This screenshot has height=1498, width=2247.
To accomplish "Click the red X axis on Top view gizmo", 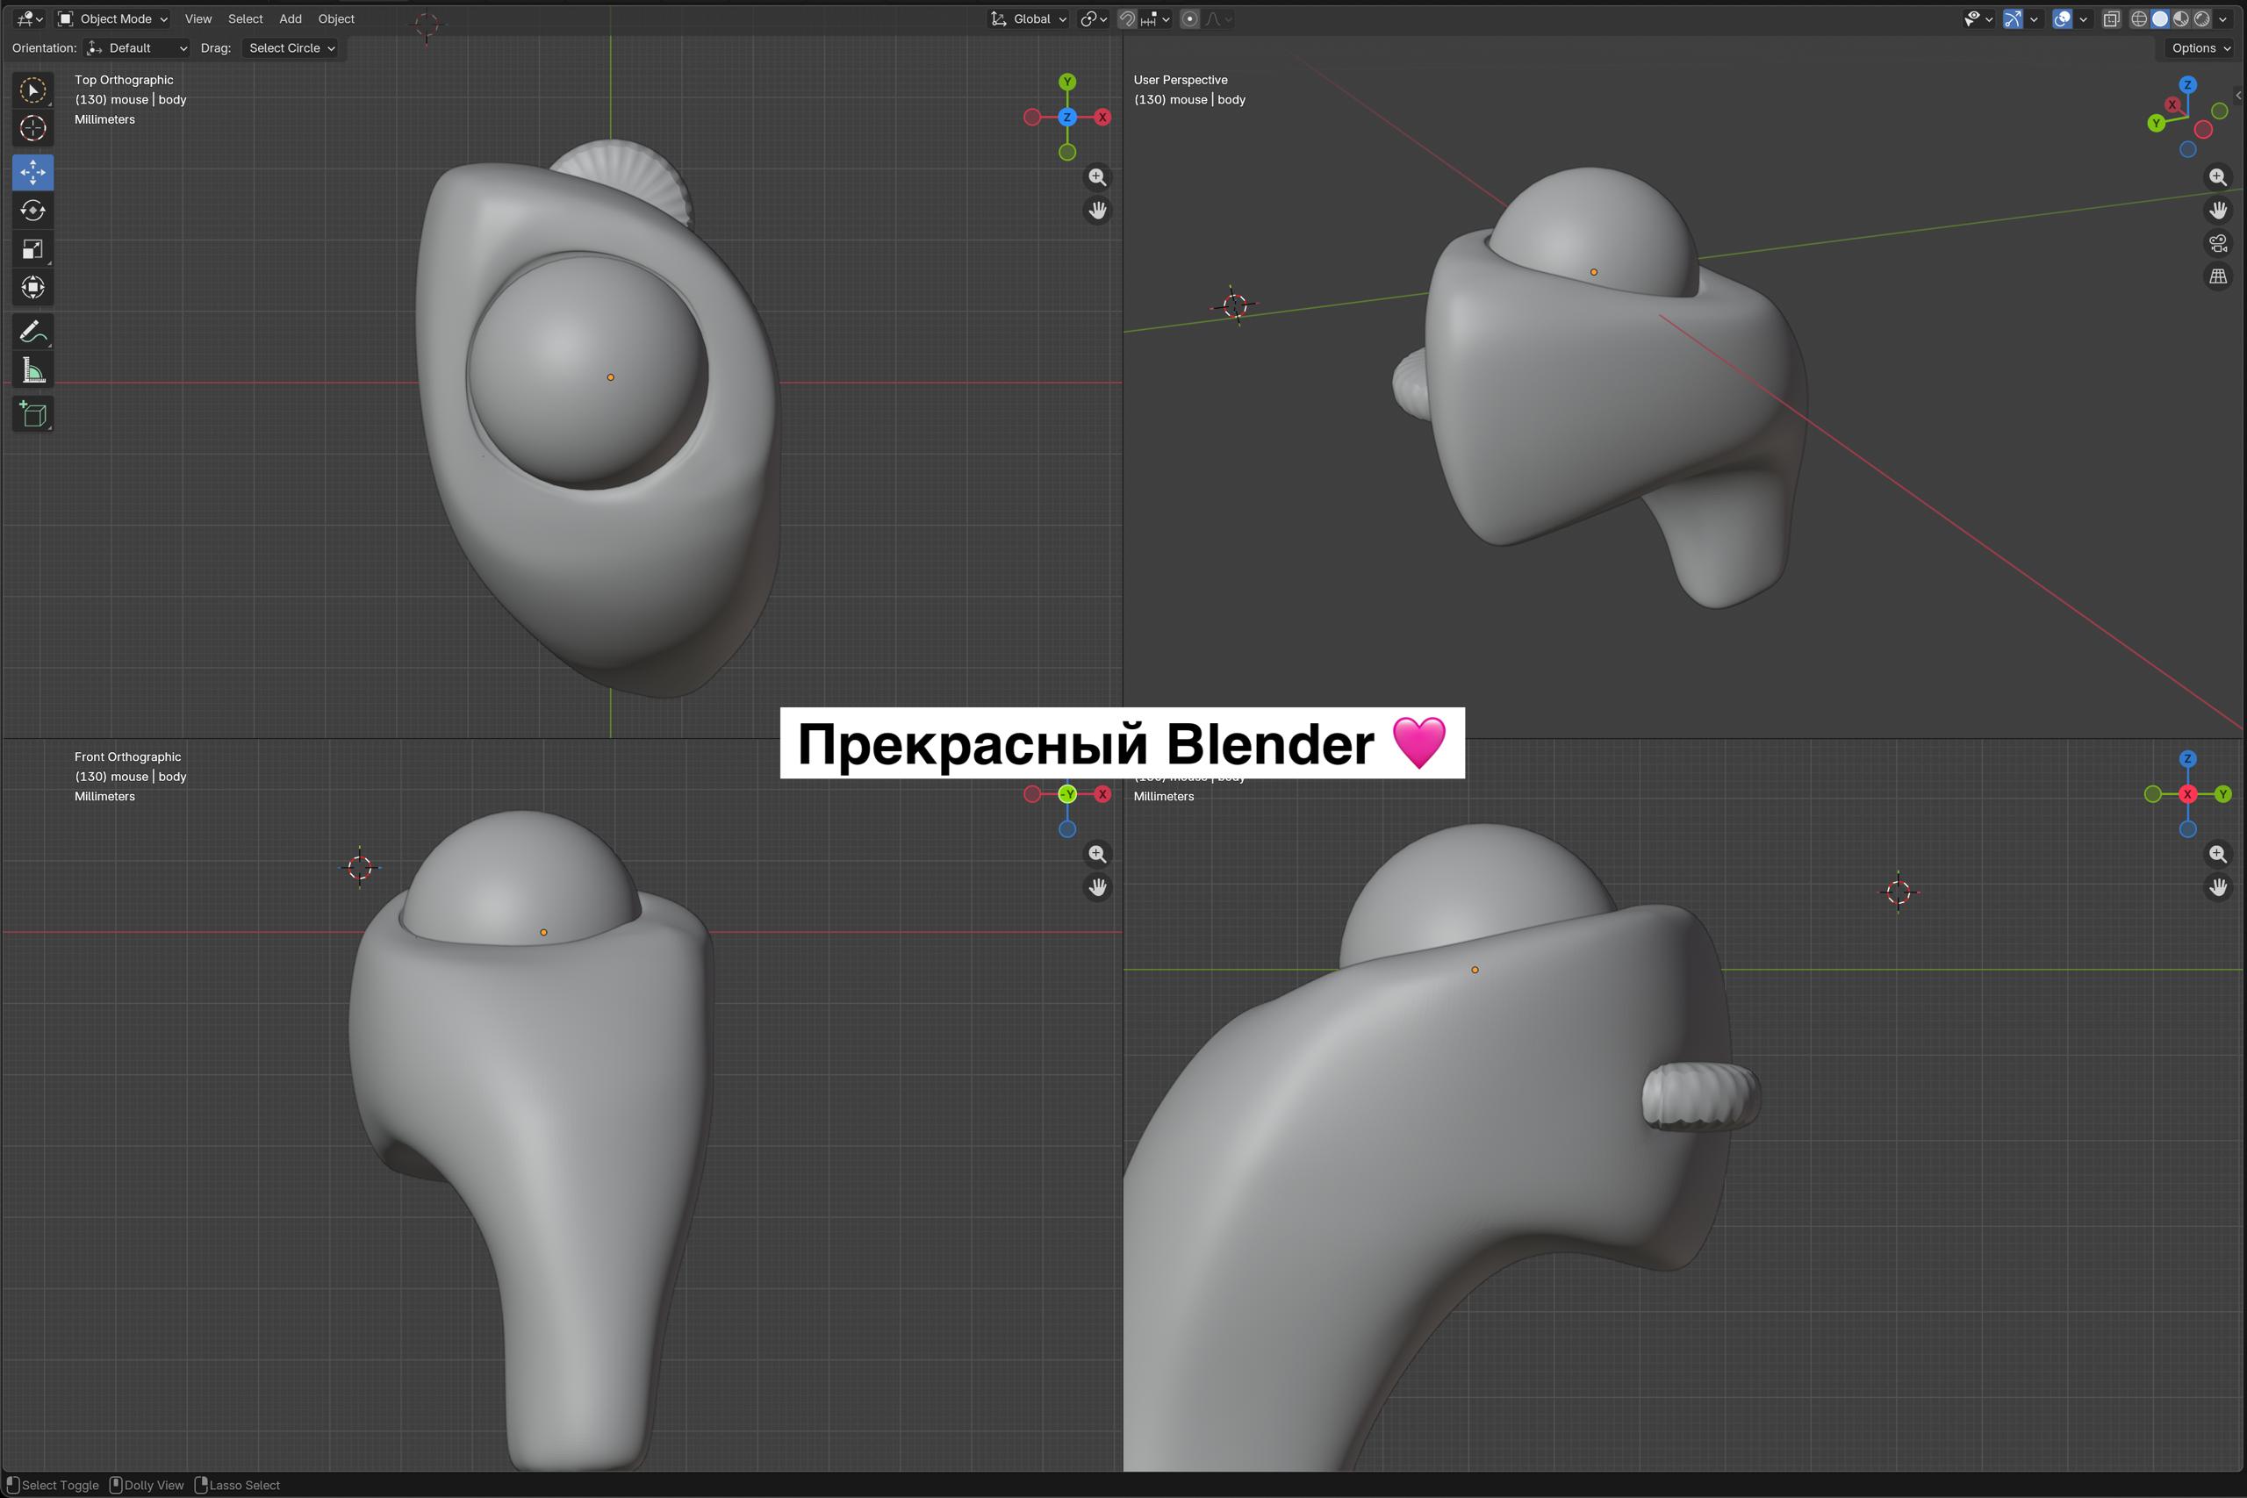I will tap(1102, 118).
